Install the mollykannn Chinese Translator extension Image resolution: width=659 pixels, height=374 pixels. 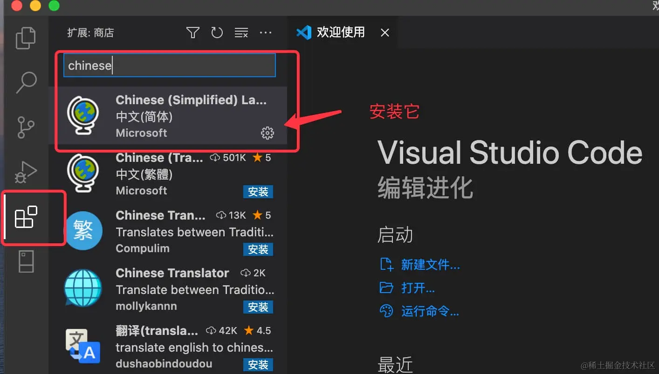pos(258,307)
